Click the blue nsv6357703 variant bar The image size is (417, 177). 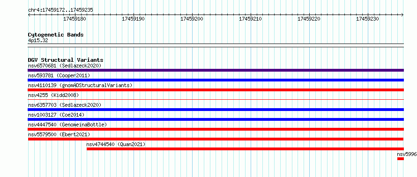(x=216, y=110)
